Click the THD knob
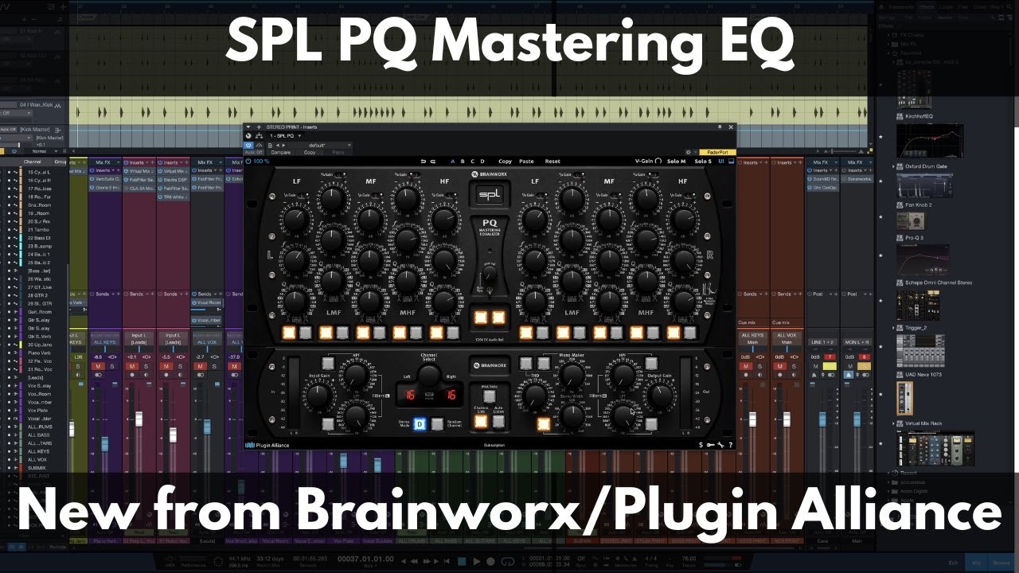This screenshot has height=573, width=1019. tap(535, 395)
